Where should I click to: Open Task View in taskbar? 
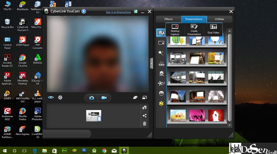(24, 151)
